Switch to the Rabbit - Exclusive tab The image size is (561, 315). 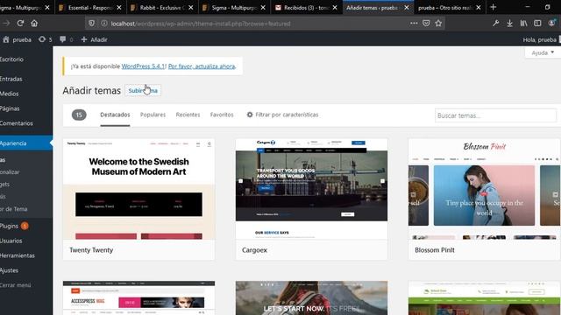pyautogui.click(x=162, y=7)
